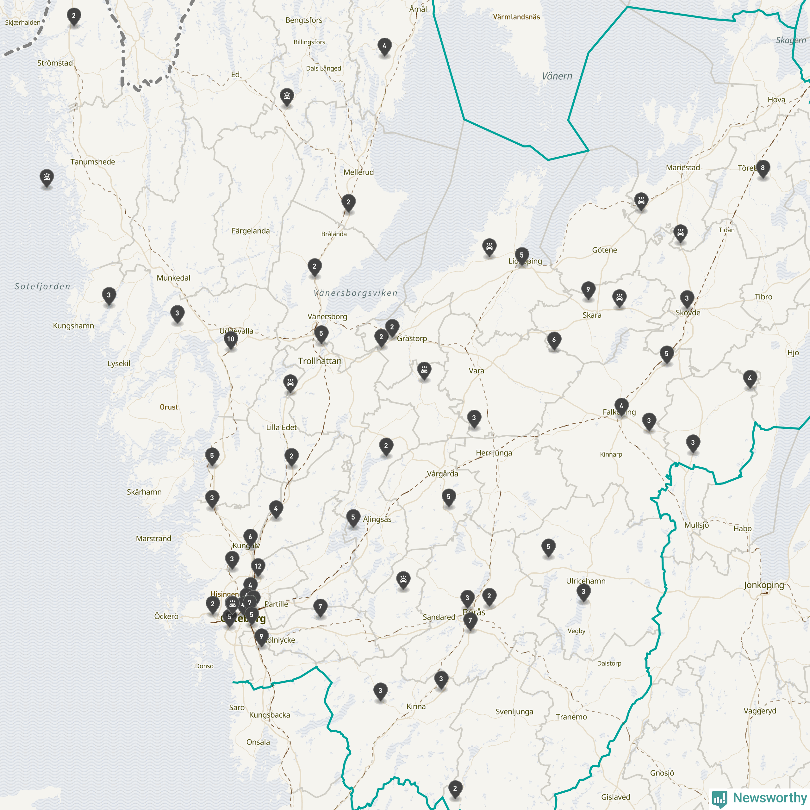Select the 2 marker south of Lilla Edet

[x=292, y=457]
